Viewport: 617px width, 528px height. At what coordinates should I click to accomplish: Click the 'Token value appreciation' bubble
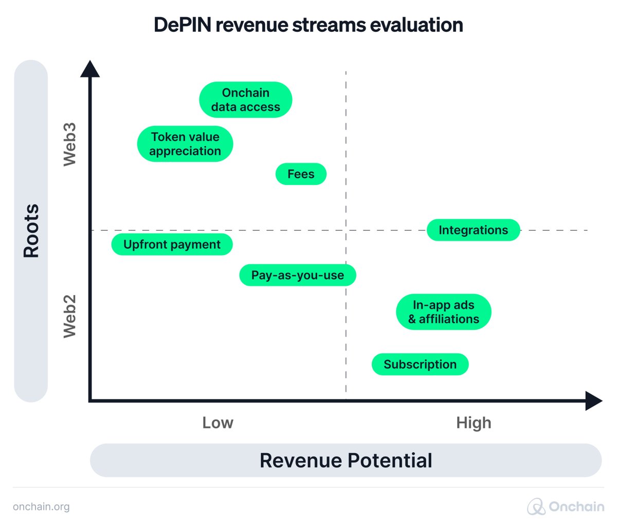tap(185, 143)
